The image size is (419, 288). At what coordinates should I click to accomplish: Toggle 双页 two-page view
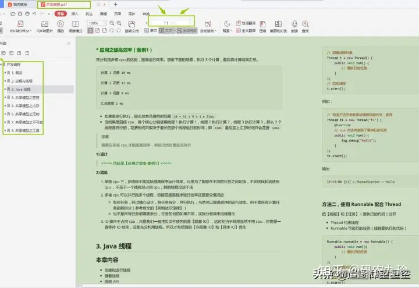167,31
